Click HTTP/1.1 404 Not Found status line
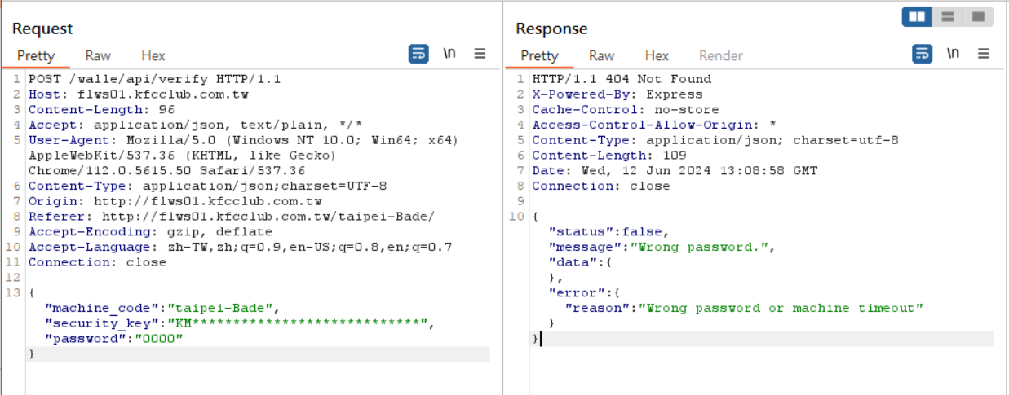Image resolution: width=1009 pixels, height=395 pixels. click(622, 79)
